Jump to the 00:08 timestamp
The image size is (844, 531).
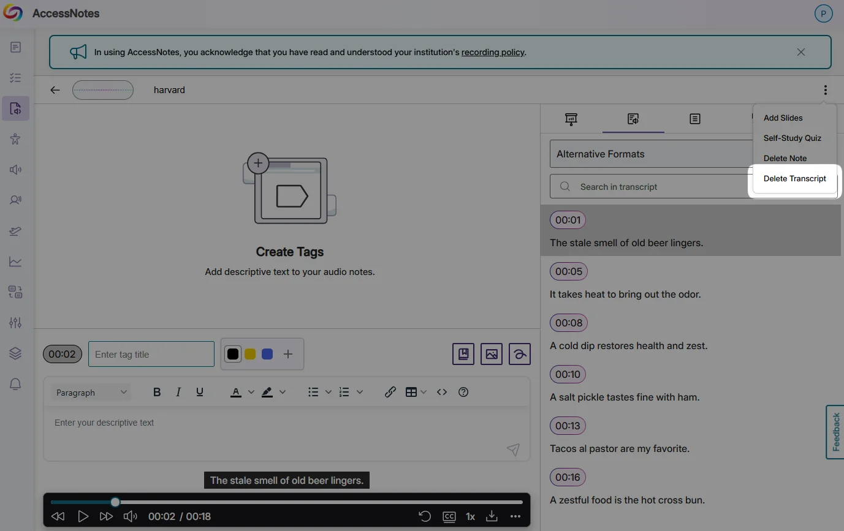(568, 323)
